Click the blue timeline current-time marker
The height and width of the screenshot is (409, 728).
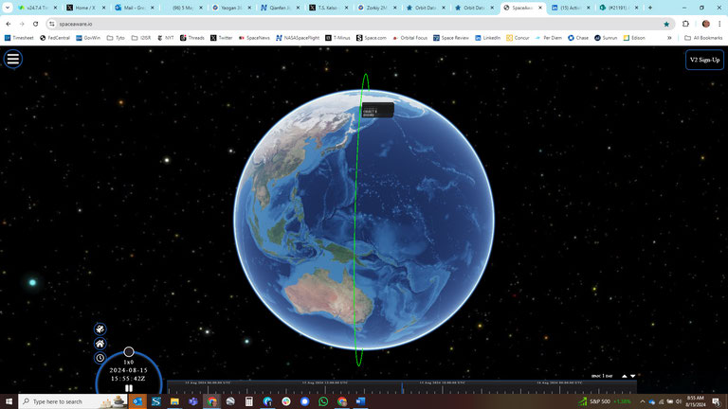pos(402,387)
